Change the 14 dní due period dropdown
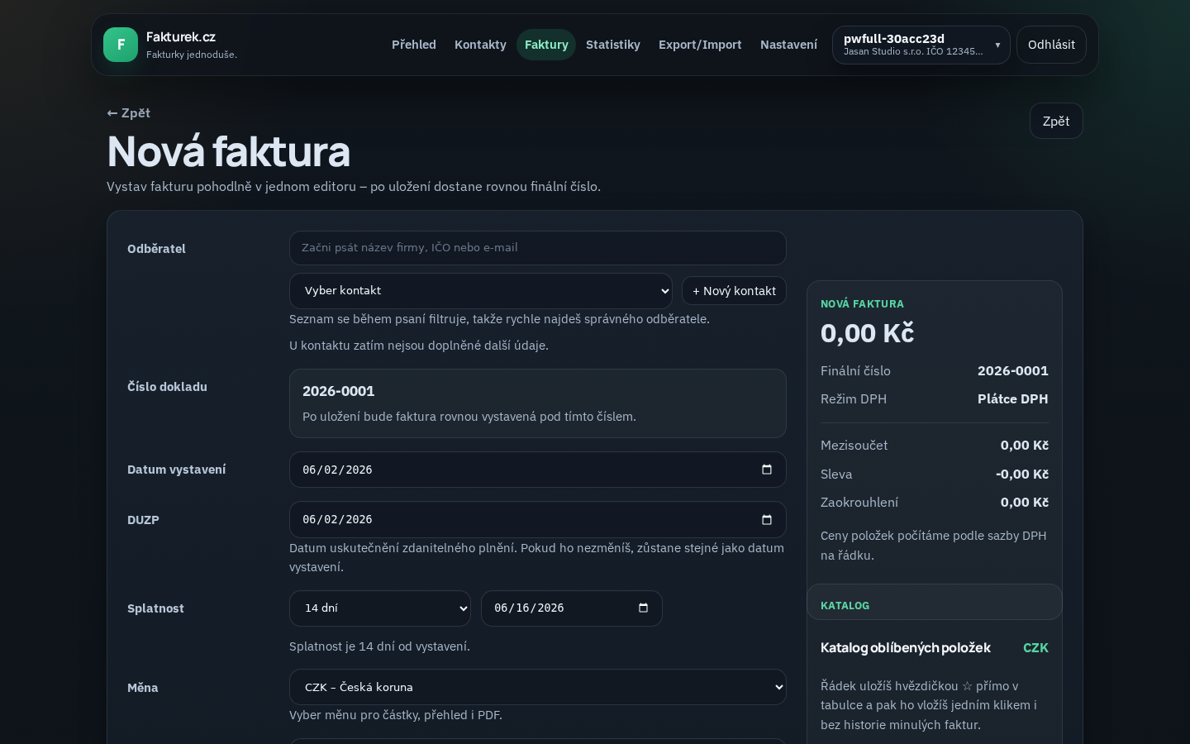This screenshot has height=744, width=1190. [380, 608]
